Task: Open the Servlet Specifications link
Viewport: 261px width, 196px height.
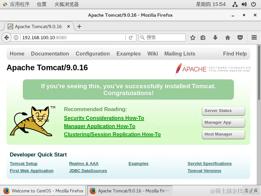Action: (x=209, y=164)
